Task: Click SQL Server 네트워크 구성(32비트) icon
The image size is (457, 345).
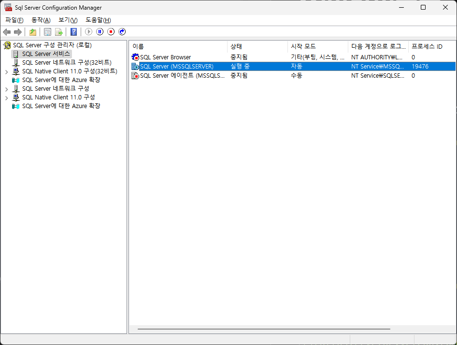Action: pos(16,63)
